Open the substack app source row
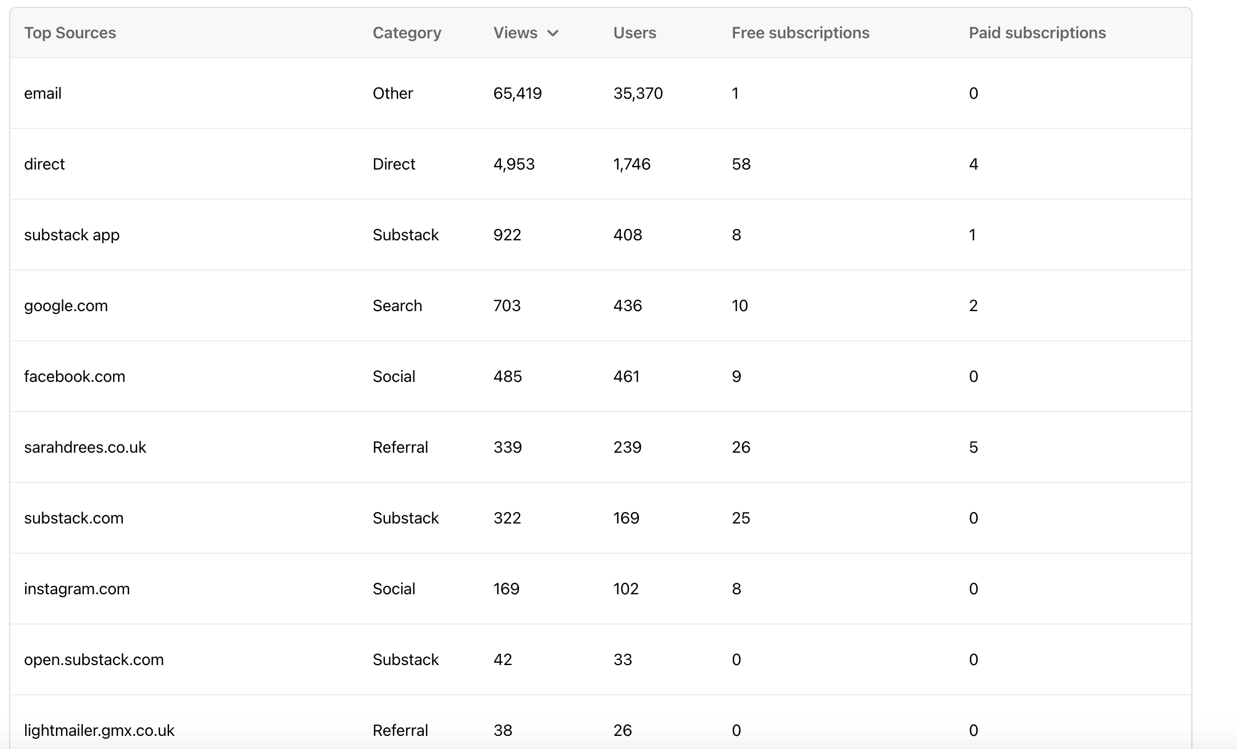Image resolution: width=1237 pixels, height=749 pixels. [71, 235]
